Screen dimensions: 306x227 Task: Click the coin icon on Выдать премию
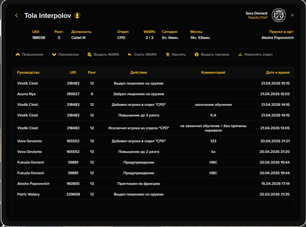coord(196,54)
